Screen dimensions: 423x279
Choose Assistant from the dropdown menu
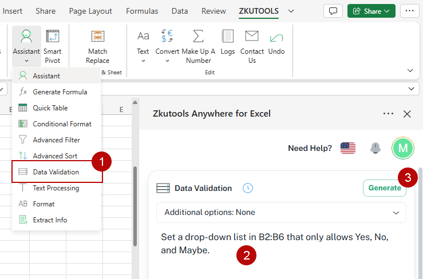[57, 75]
